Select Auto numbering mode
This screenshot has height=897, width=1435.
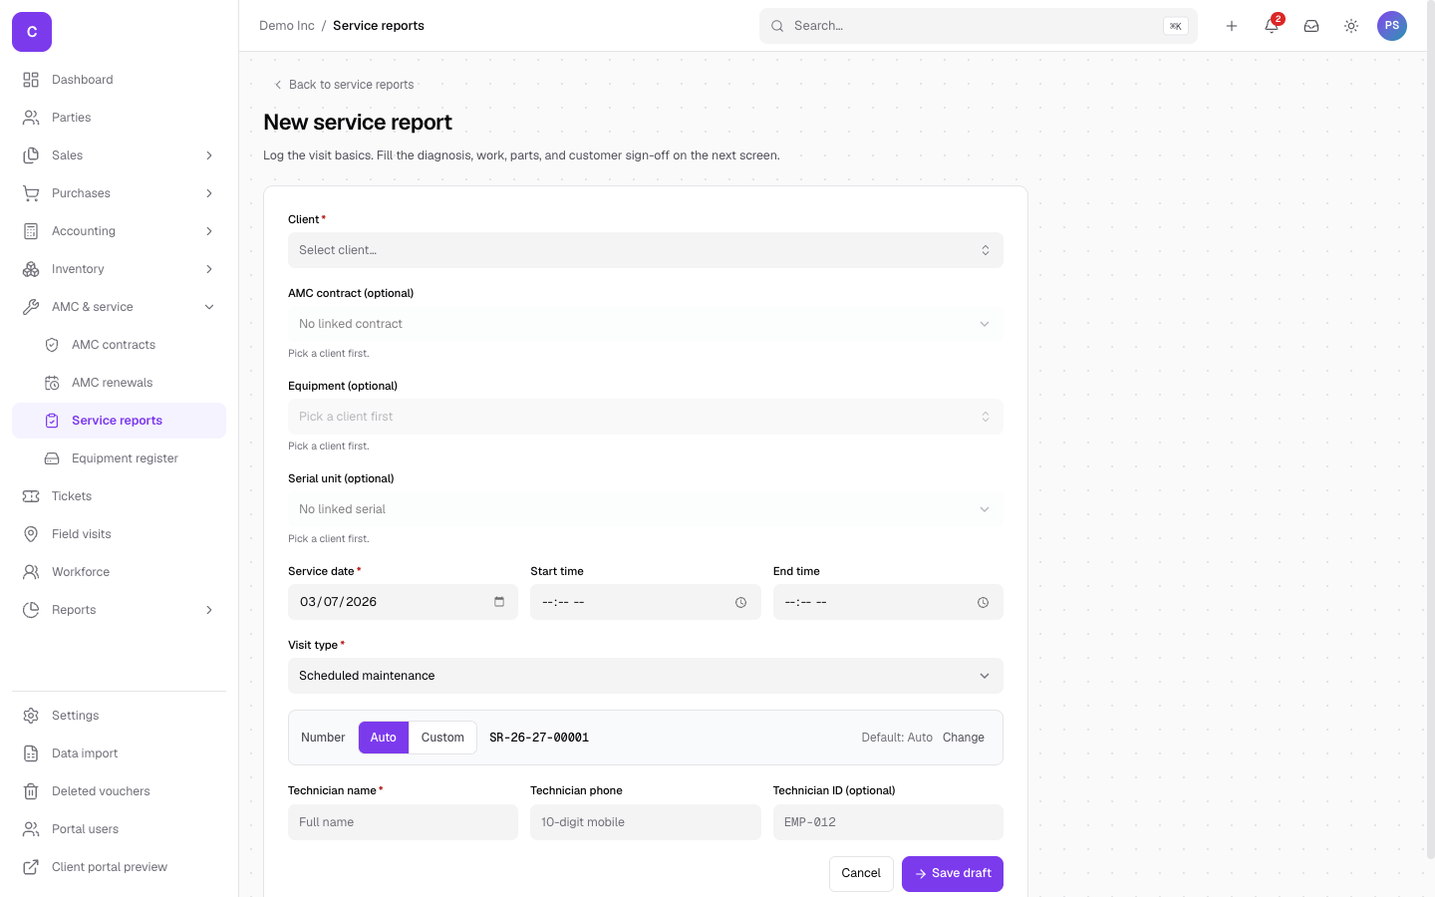(384, 738)
